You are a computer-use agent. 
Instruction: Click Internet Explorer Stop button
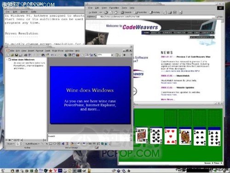pos(106,12)
